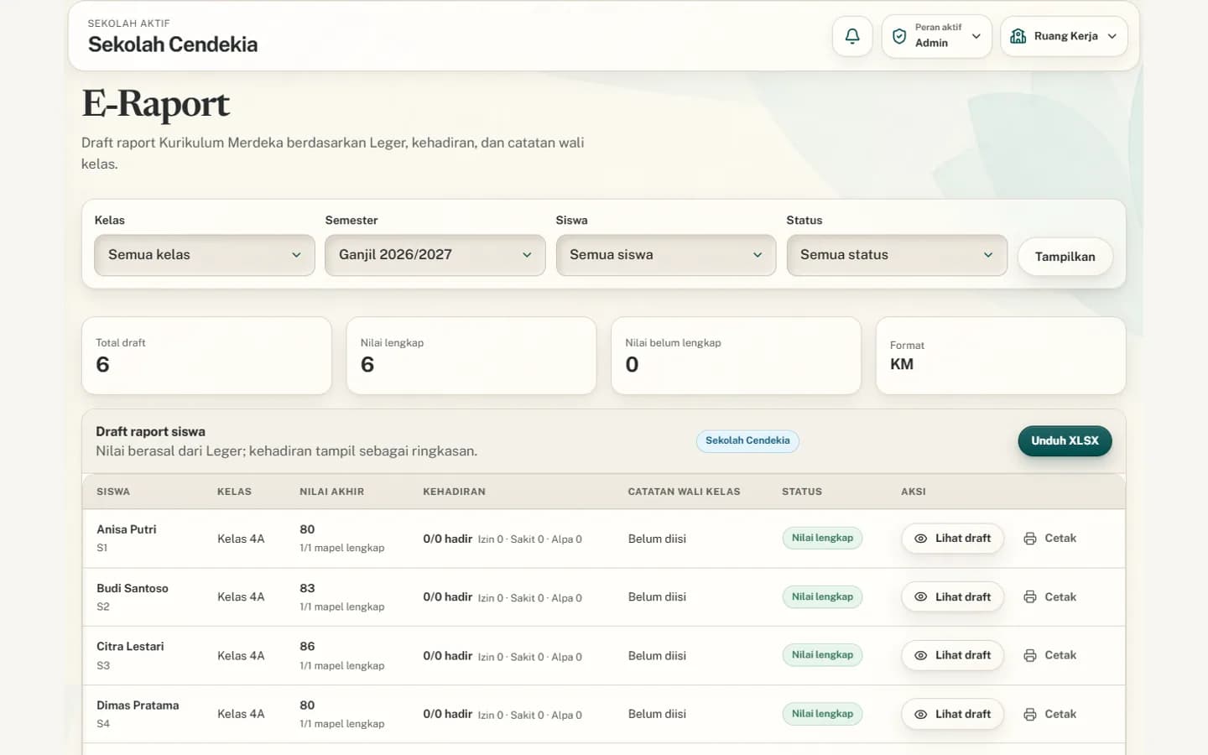1208x755 pixels.
Task: Click Nilai lengkap status badge for Anisa Putri
Action: [822, 538]
